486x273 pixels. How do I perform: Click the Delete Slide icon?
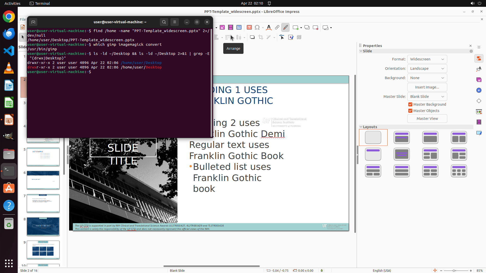click(x=315, y=28)
